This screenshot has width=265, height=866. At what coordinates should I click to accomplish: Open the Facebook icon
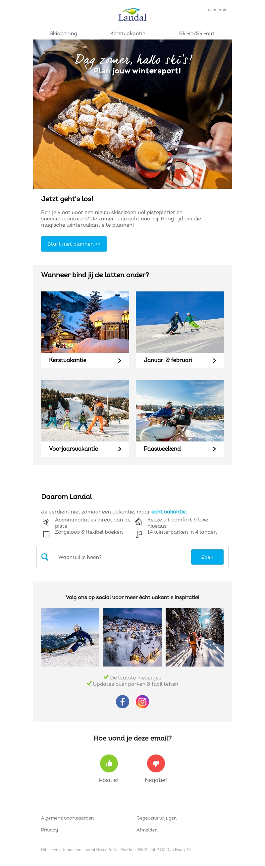(123, 701)
